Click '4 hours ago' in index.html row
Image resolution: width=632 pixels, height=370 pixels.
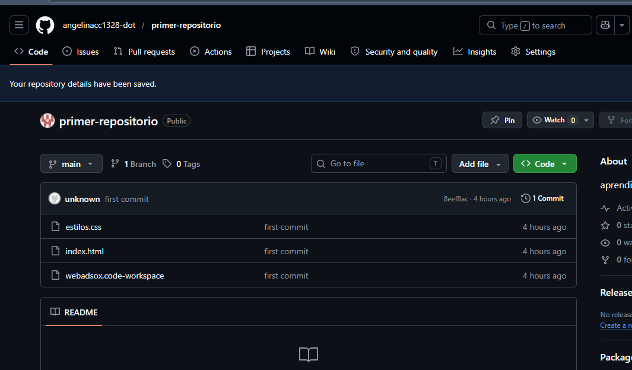coord(544,251)
